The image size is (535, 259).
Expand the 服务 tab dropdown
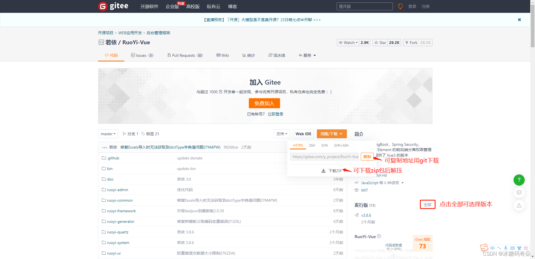tap(307, 55)
